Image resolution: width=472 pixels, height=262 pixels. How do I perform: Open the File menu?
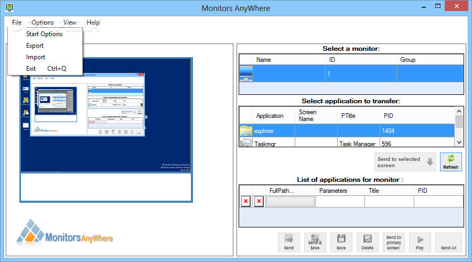17,23
